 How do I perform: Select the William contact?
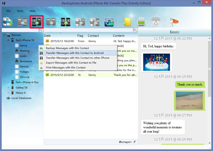[x=24, y=72]
